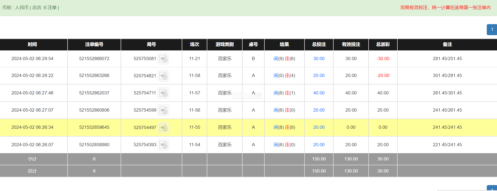Open video replay icon for round 525754821

pyautogui.click(x=163, y=76)
